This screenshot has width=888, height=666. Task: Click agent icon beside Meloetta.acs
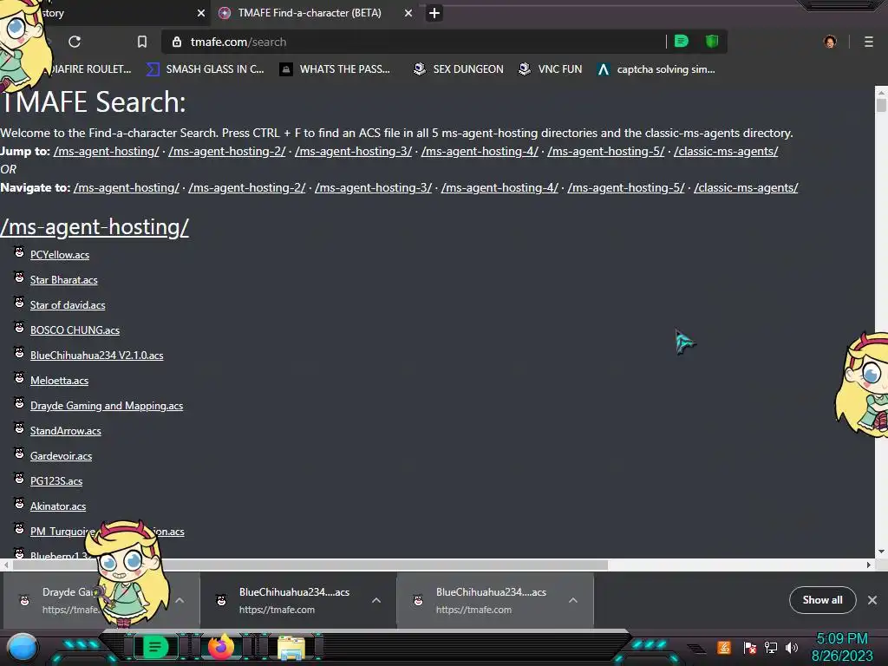pyautogui.click(x=19, y=378)
